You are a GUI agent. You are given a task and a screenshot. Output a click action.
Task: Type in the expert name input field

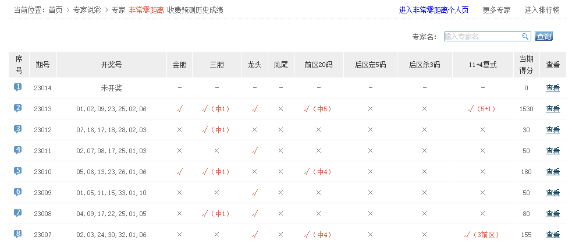pos(482,37)
